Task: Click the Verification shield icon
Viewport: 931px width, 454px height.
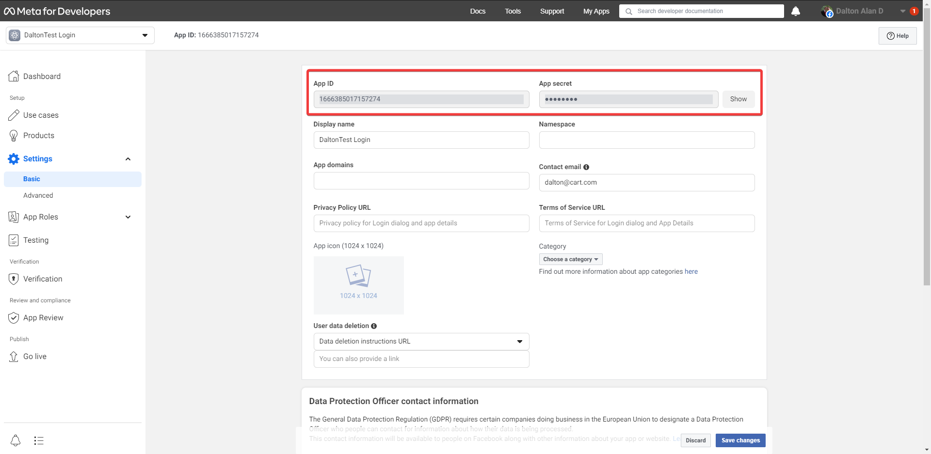Action: pyautogui.click(x=14, y=279)
